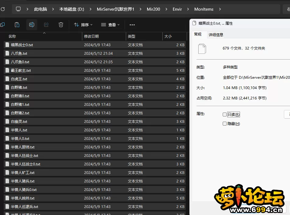This screenshot has width=290, height=215.
Task: Switch to the 详细信息 tab
Action: tap(216, 35)
